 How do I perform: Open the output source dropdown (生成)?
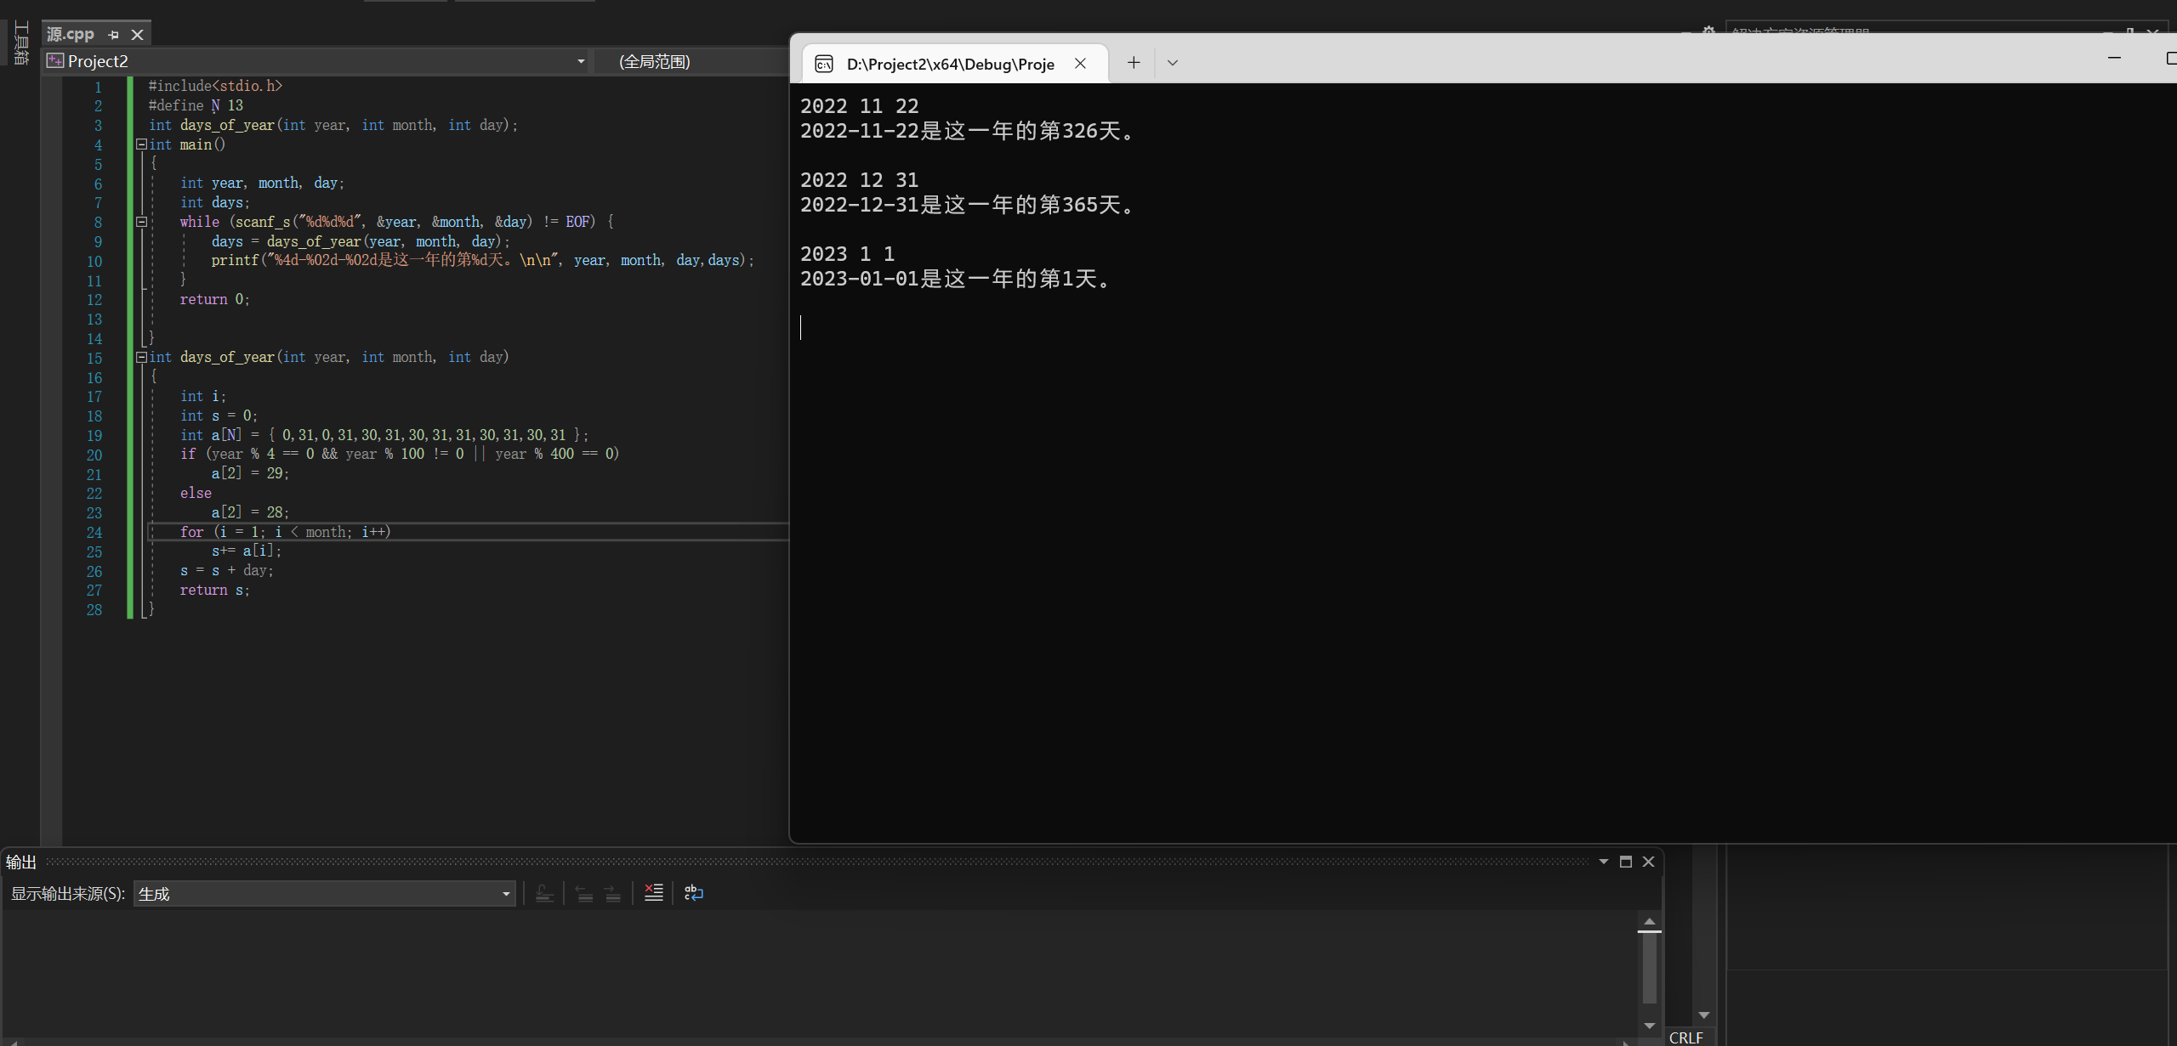505,894
